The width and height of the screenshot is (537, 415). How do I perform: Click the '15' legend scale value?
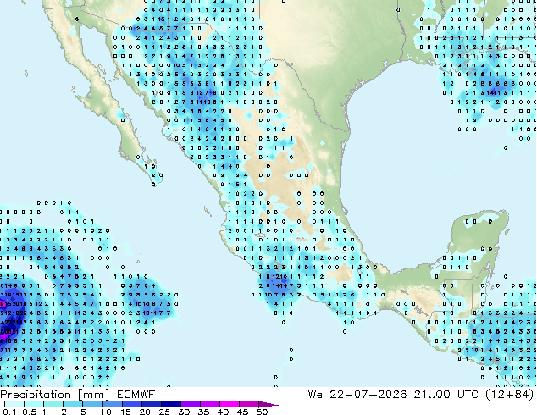pos(125,412)
